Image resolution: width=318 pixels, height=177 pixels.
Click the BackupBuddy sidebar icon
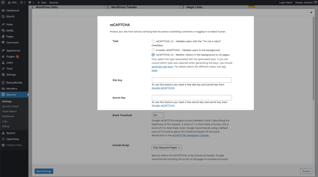(3, 83)
